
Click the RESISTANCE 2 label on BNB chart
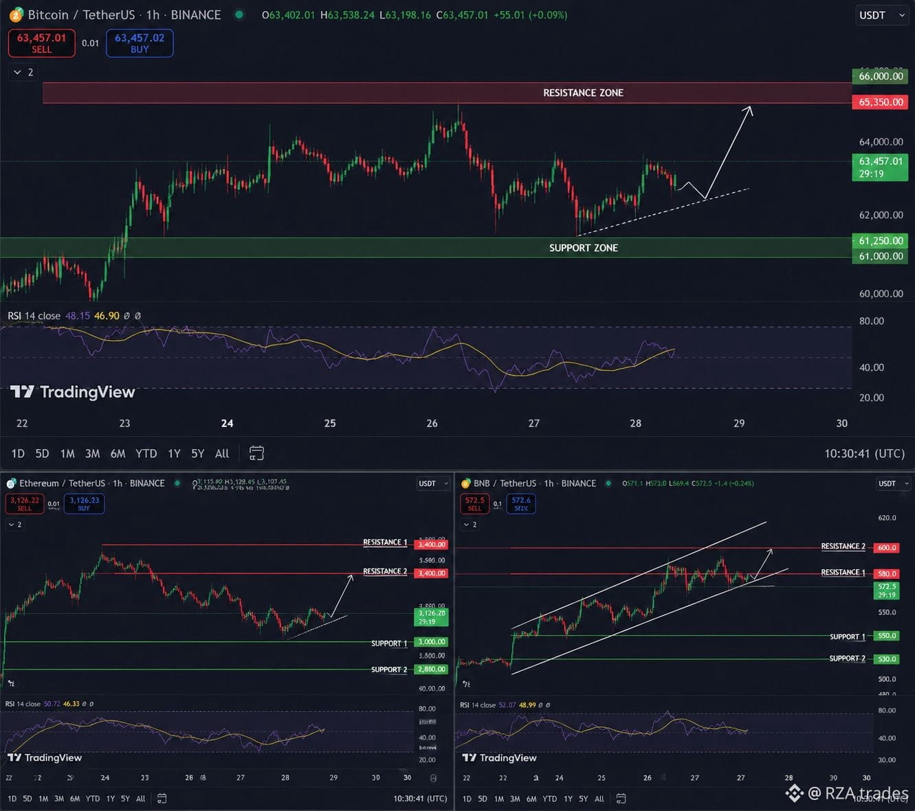(x=843, y=547)
